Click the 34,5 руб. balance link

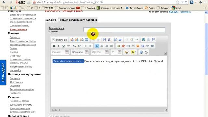click(173, 12)
